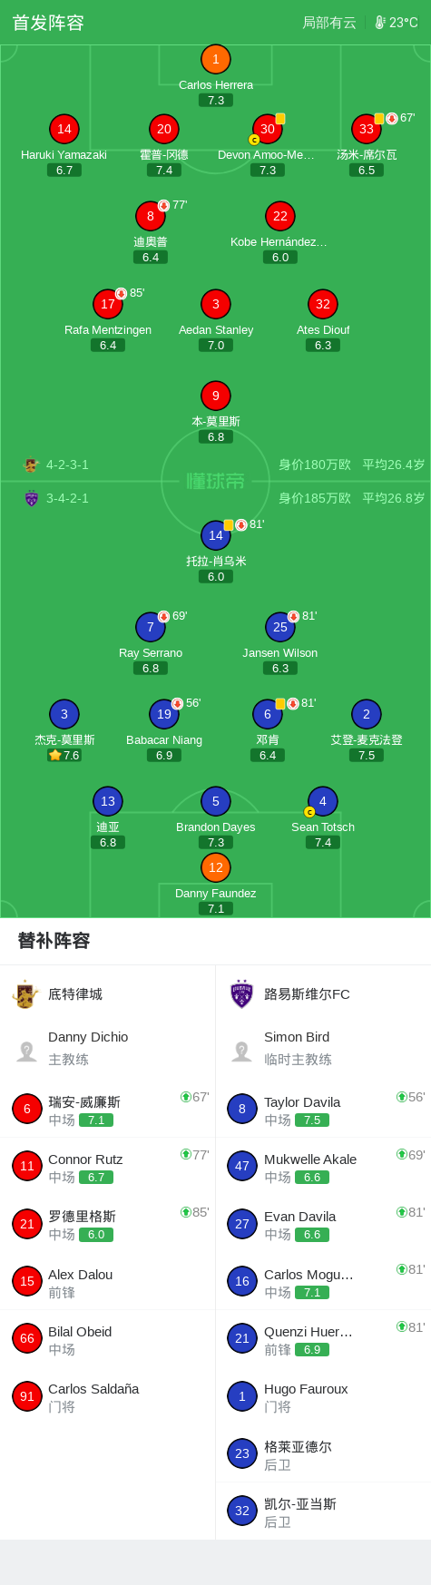This screenshot has width=431, height=1585.
Task: Select the 3-4-2-1 formation label
Action: [67, 498]
